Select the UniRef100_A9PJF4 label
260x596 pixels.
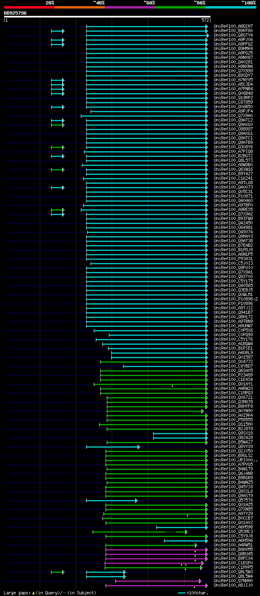pos(233,111)
